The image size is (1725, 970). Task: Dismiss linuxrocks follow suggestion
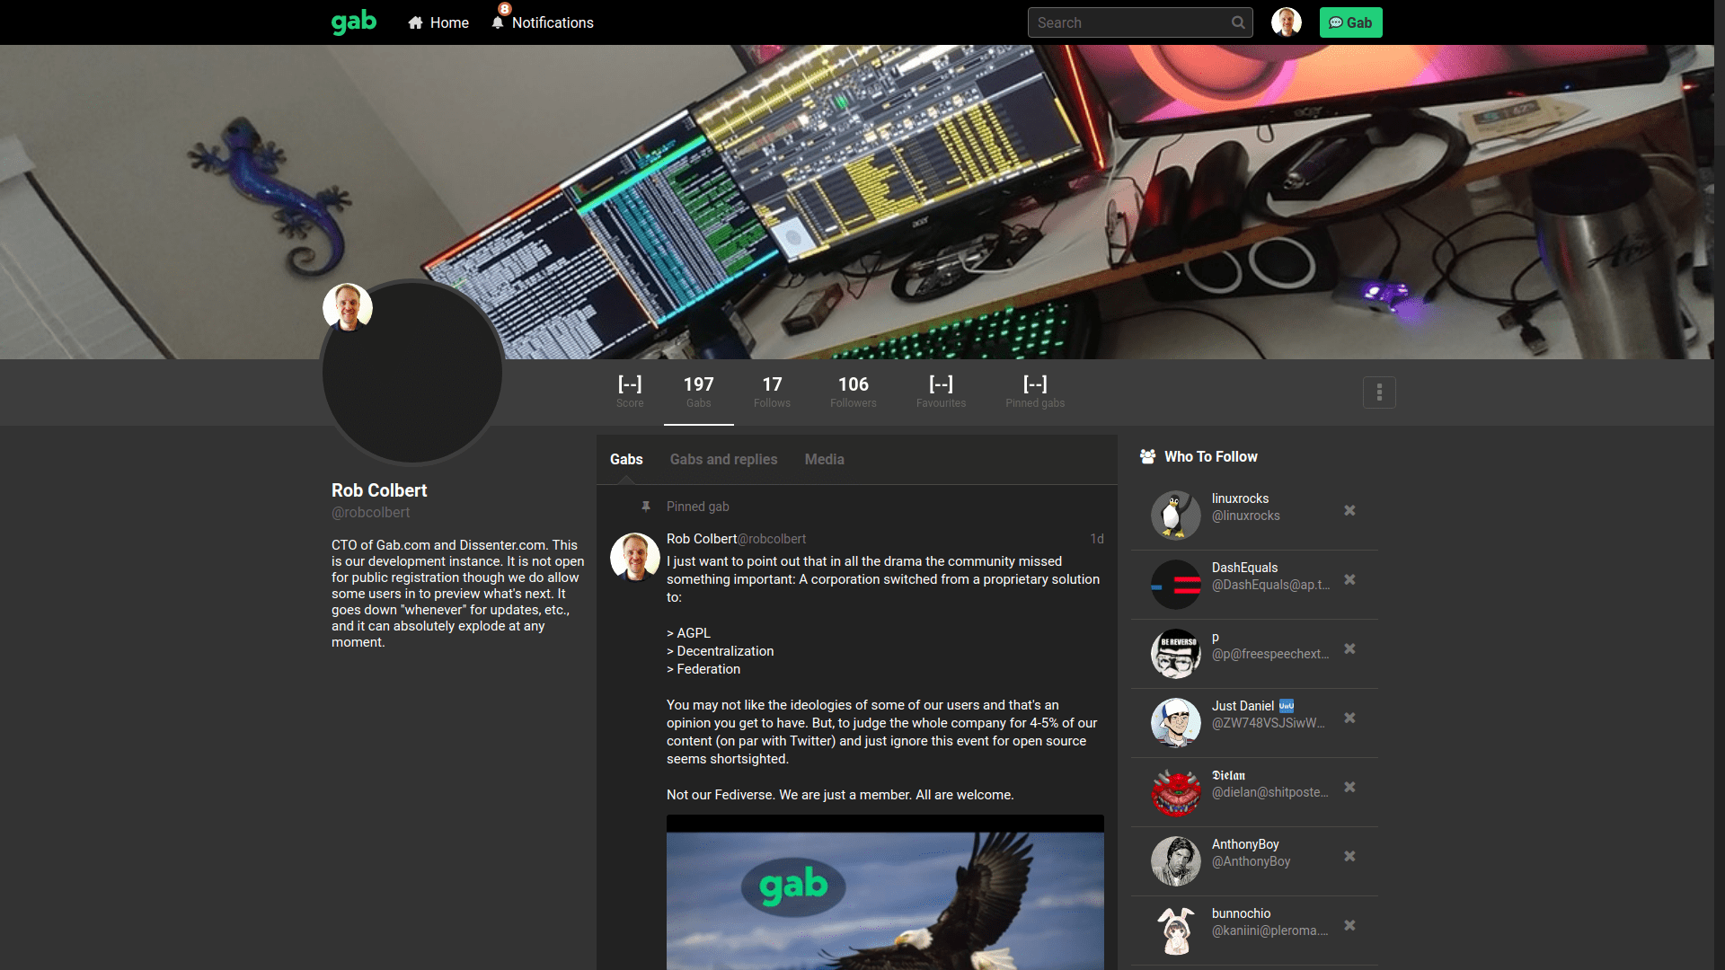point(1349,510)
